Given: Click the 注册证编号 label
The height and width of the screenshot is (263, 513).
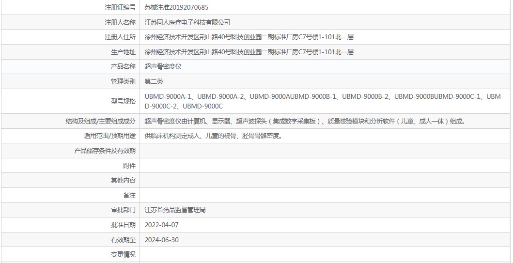Looking at the screenshot, I should pyautogui.click(x=120, y=8).
